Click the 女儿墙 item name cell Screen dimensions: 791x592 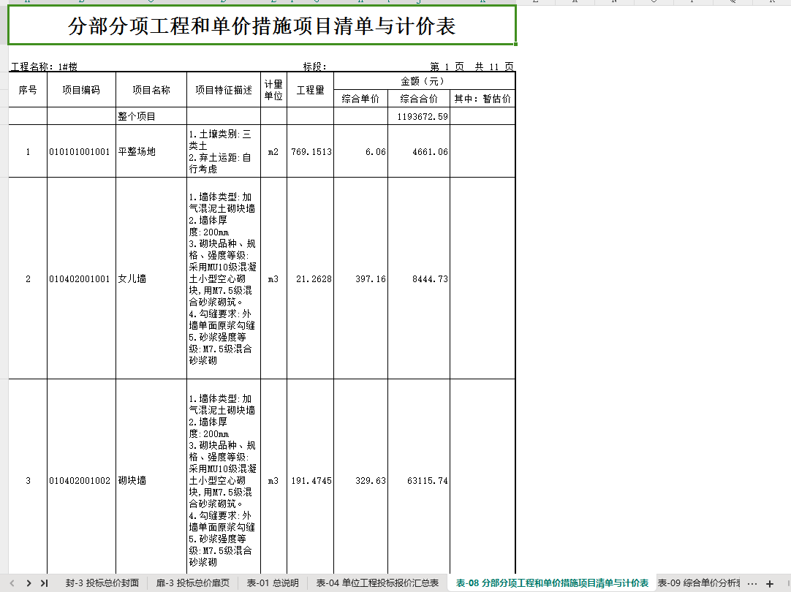pyautogui.click(x=151, y=278)
